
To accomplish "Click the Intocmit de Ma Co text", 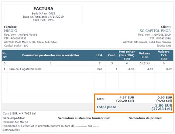I will 16,122.
